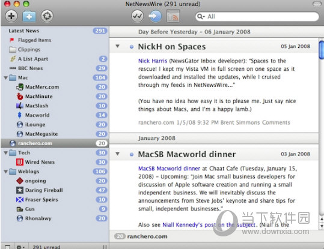Select the Latest News row
324x249 pixels.
55,31
